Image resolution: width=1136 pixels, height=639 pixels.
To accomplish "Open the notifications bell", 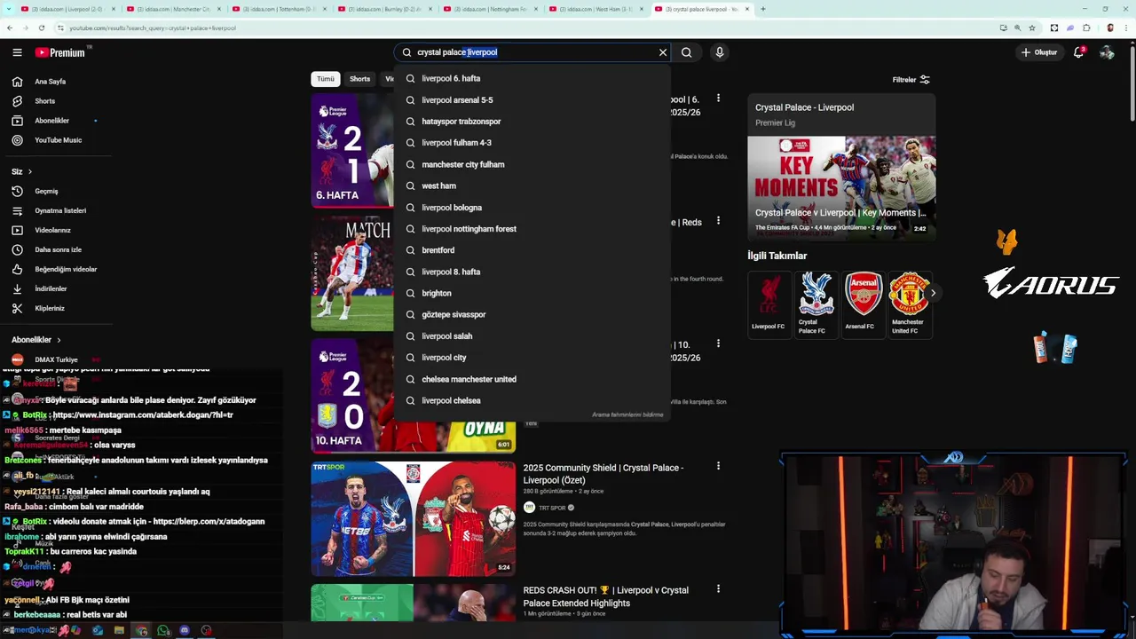I will pos(1078,52).
